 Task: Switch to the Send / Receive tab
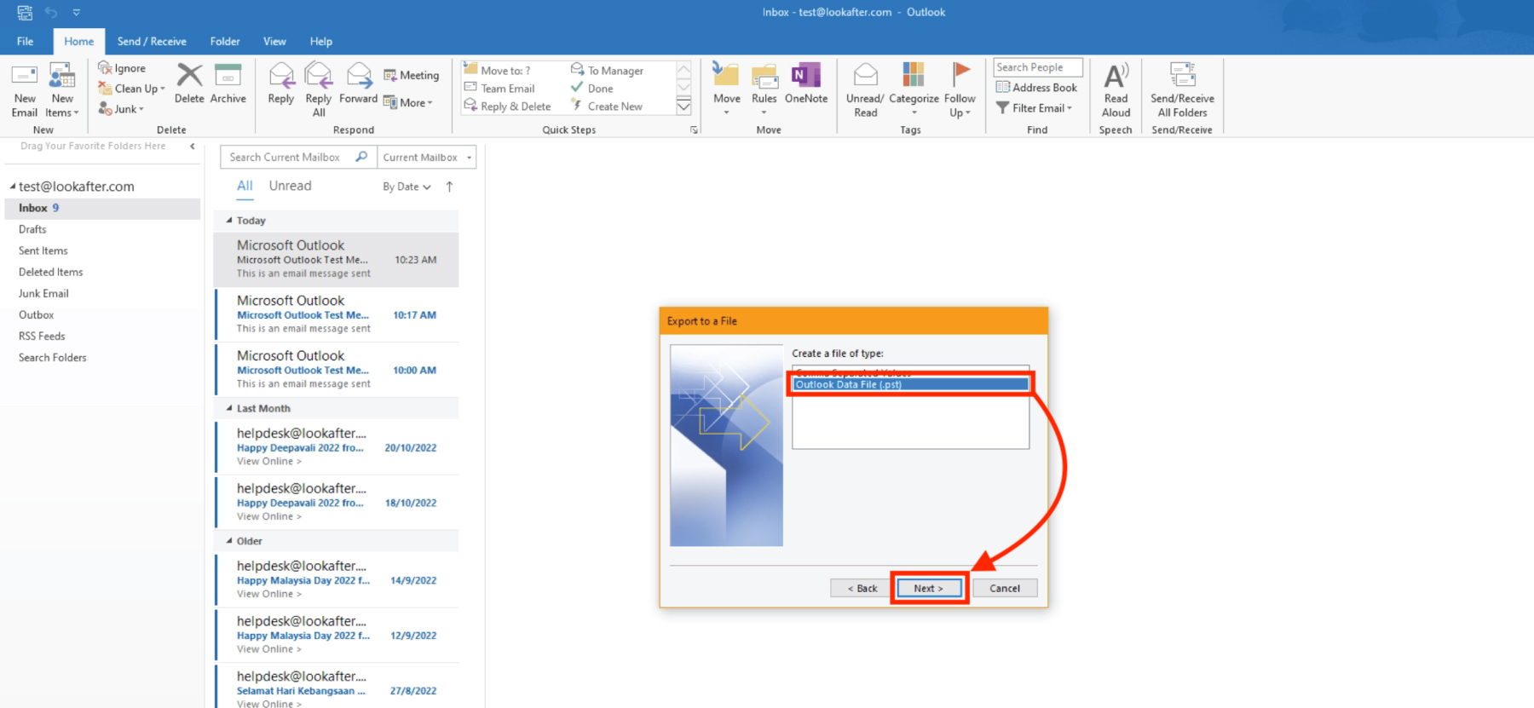pos(152,41)
